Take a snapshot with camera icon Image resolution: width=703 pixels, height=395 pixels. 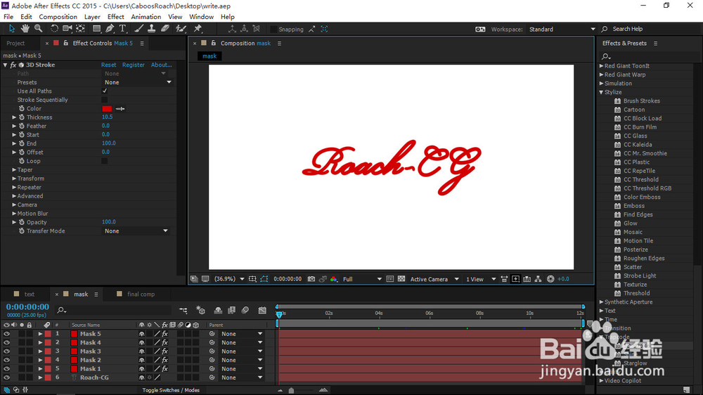click(311, 279)
